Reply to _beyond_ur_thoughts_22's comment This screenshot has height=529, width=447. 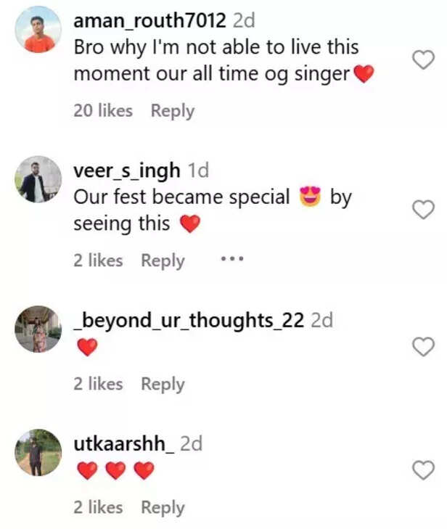tap(163, 384)
